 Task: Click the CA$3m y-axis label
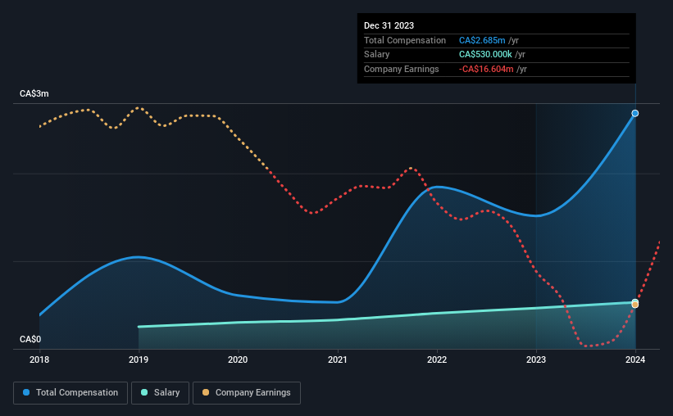coord(34,93)
